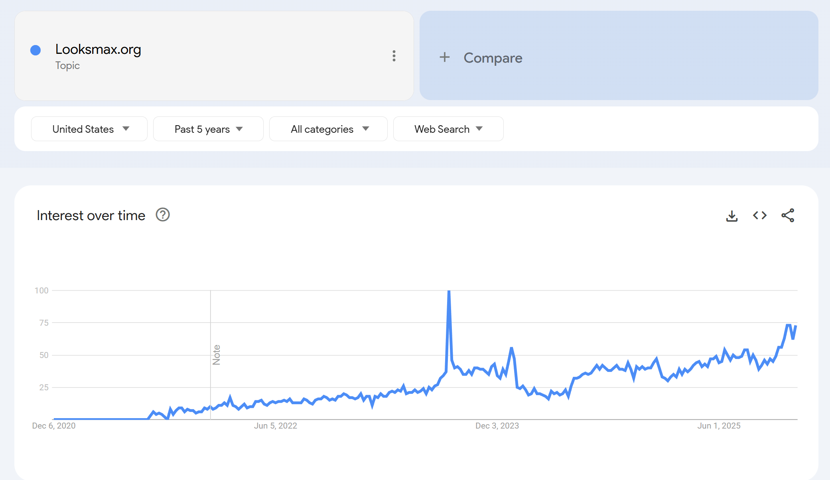Click the peak spike at 100

449,292
